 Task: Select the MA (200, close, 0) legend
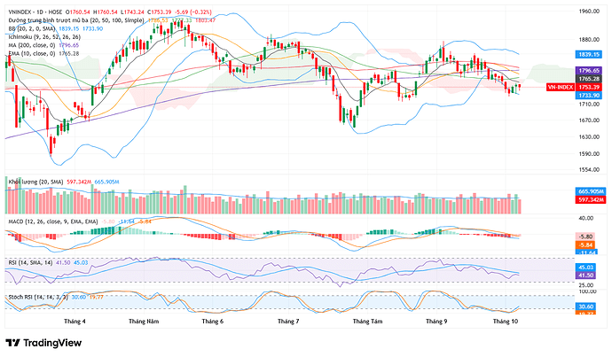(x=32, y=45)
